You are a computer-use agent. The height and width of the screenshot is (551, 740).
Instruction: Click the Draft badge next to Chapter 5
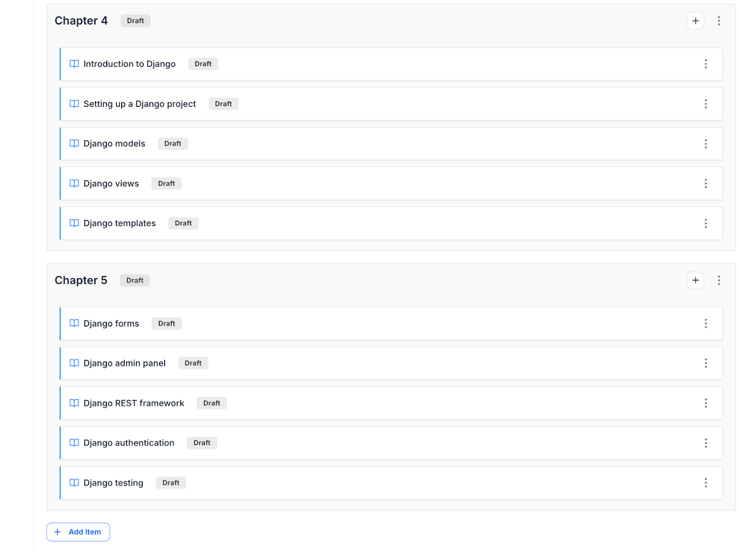[x=135, y=280]
